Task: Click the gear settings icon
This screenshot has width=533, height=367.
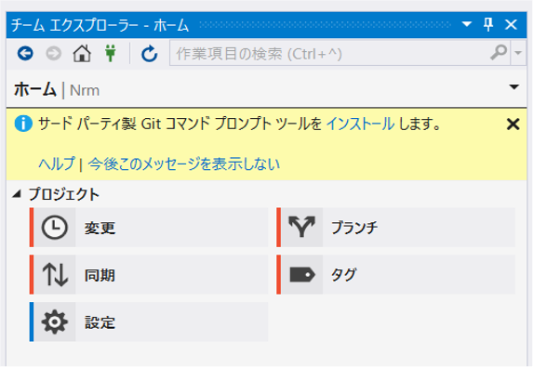Action: point(54,321)
